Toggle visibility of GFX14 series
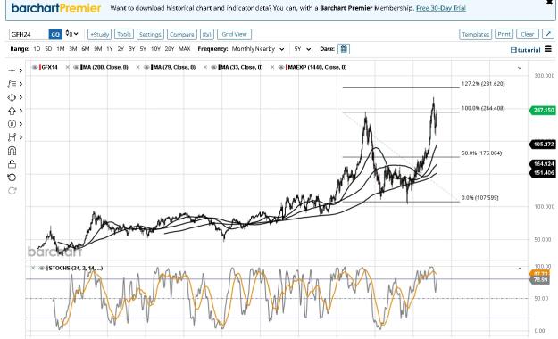 click(35, 67)
